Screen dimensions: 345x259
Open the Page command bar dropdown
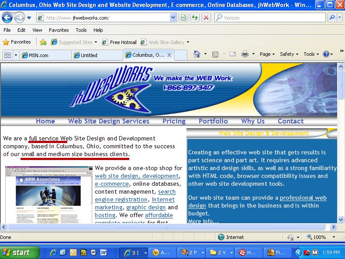pyautogui.click(x=267, y=54)
